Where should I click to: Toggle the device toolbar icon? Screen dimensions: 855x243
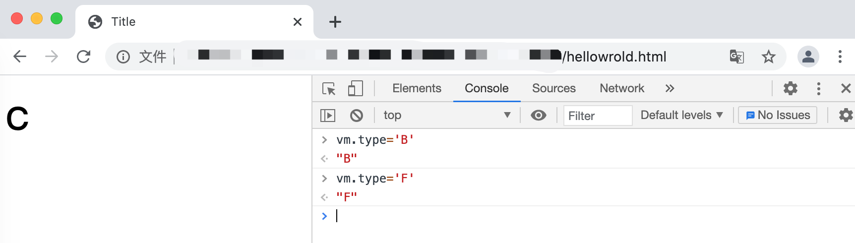[355, 89]
